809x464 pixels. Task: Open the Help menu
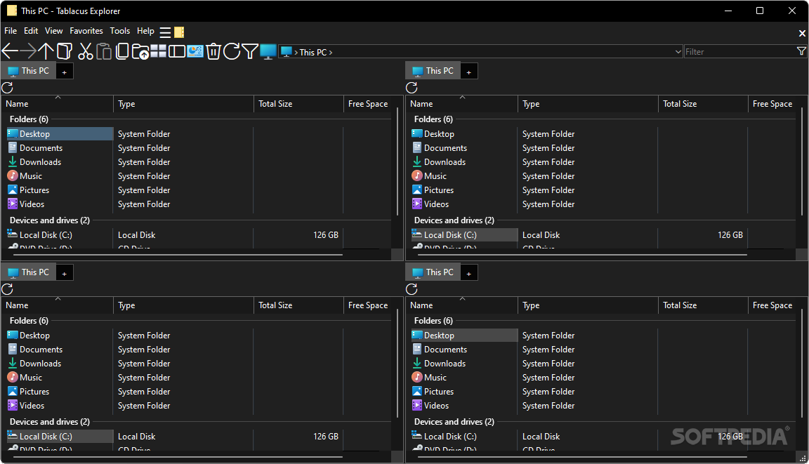point(145,31)
